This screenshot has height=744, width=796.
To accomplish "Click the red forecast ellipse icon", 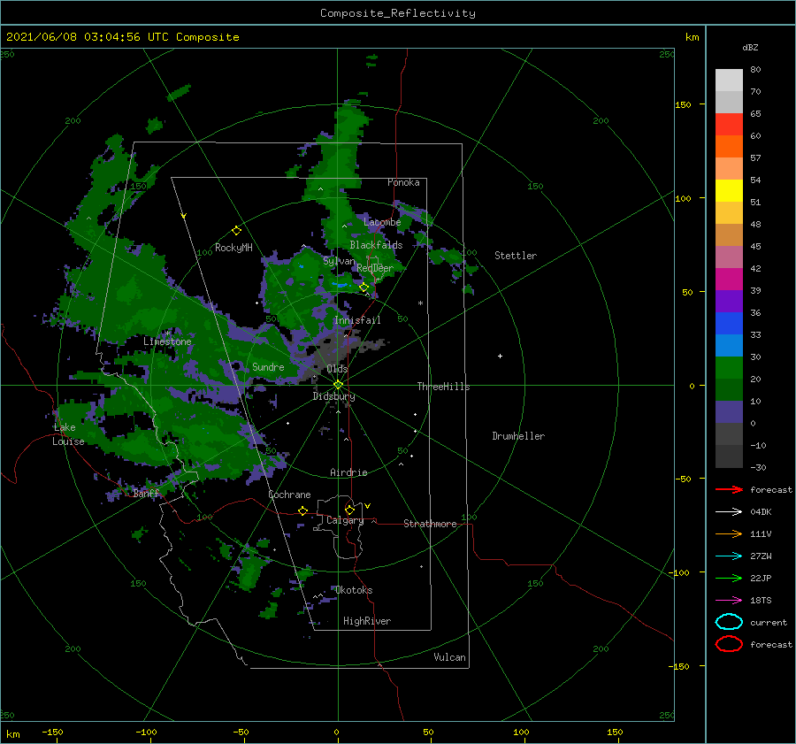I will point(729,644).
